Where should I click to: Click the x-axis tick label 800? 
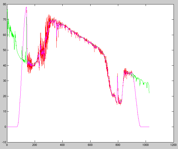click(118, 145)
